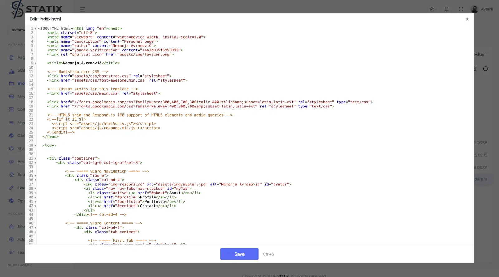
Task: Click the respond.min.js script line
Action: point(106,128)
